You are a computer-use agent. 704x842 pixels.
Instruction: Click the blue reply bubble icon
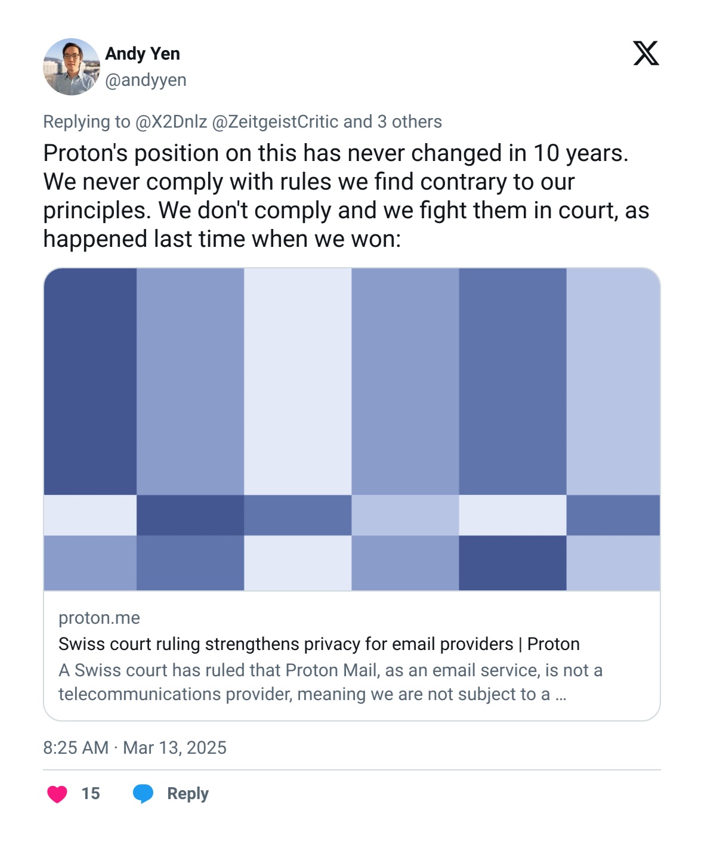pyautogui.click(x=143, y=794)
